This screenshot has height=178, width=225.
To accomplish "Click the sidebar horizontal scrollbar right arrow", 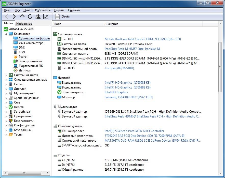I will click(x=47, y=173).
